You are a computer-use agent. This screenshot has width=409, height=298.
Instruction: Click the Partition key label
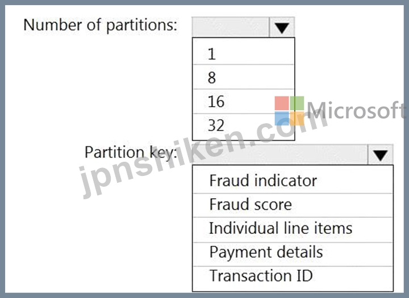click(x=131, y=153)
